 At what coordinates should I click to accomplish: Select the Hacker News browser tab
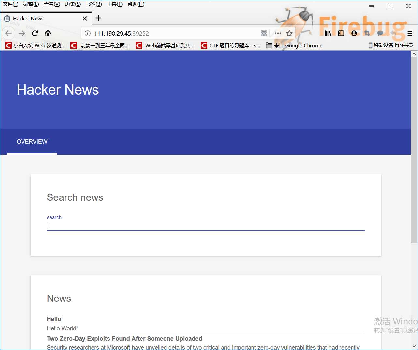point(46,18)
